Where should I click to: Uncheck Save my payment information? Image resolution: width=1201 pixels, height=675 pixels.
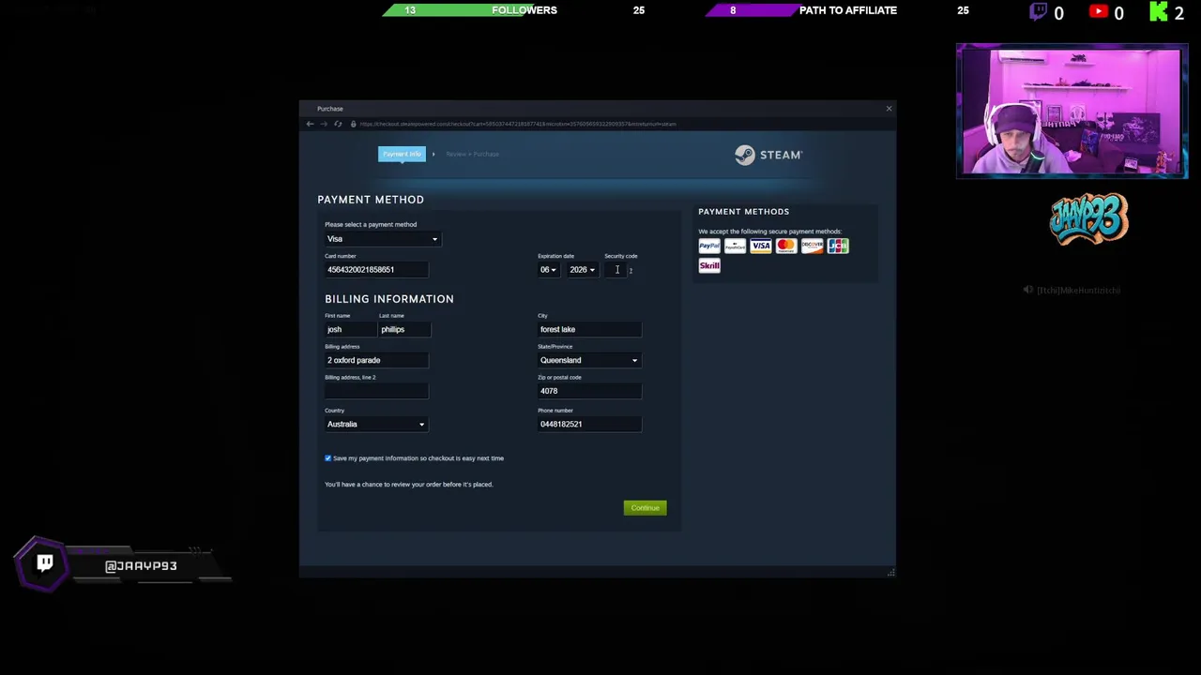pos(328,458)
